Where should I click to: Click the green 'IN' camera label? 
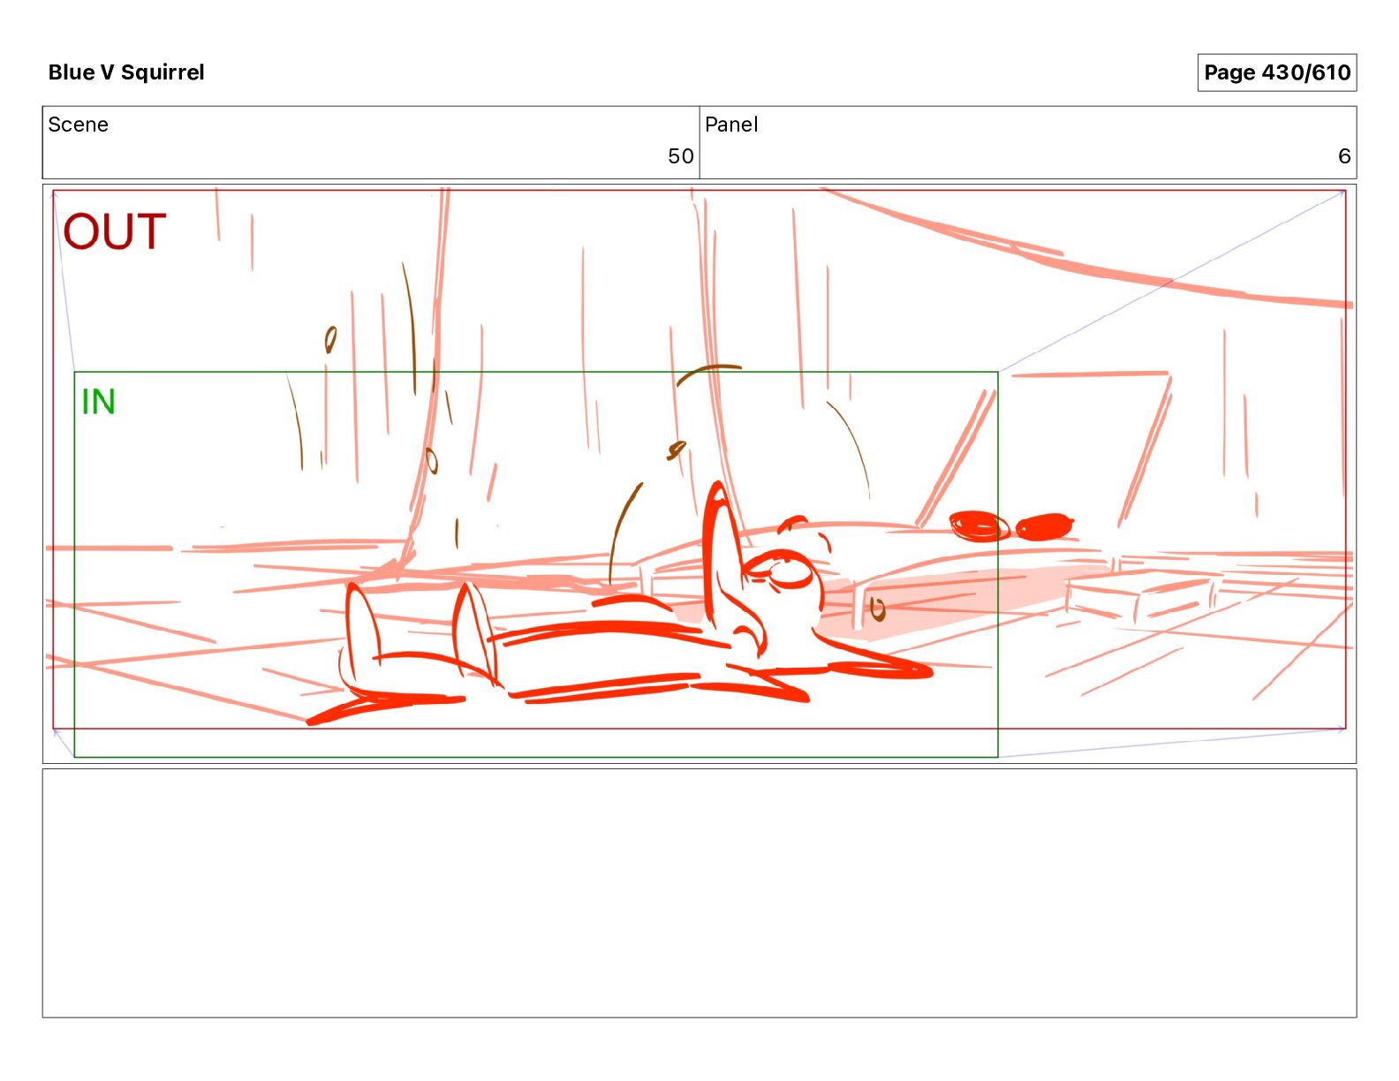pyautogui.click(x=98, y=402)
